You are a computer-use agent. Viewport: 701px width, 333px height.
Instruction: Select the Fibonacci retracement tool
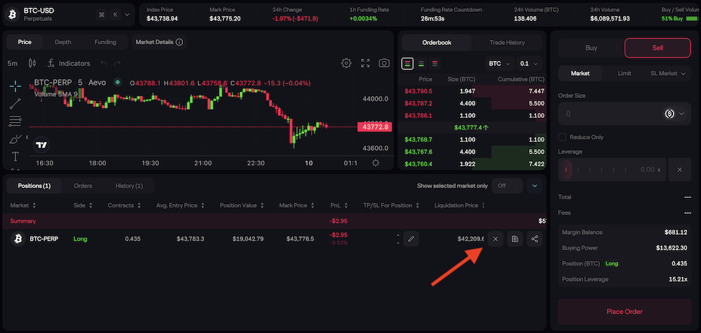(x=15, y=121)
